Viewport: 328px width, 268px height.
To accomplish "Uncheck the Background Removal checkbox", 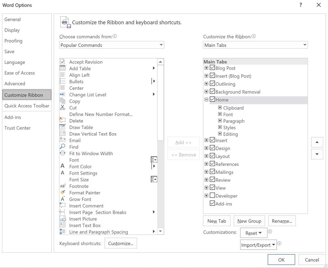I will click(212, 91).
